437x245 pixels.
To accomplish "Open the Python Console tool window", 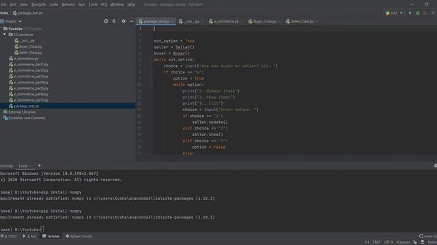I will point(79,236).
